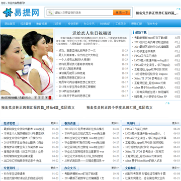Click the 最新下载 panel tab
Viewport: 181px width, 181px height.
click(141, 32)
